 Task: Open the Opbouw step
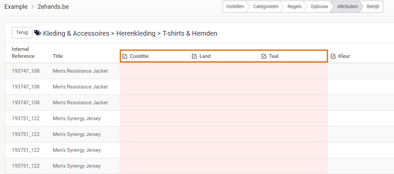(x=319, y=7)
